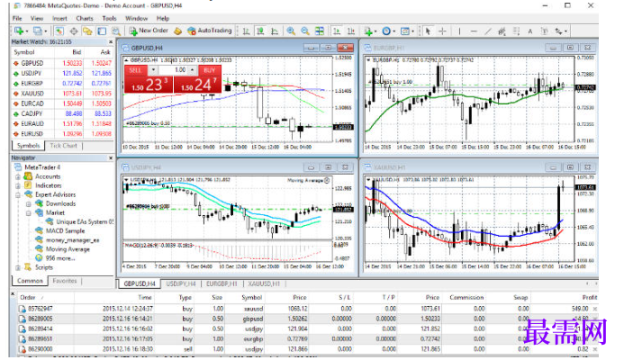Select the Equidistant Channel tool
Image resolution: width=624 pixels, height=360 pixels.
coord(502,31)
